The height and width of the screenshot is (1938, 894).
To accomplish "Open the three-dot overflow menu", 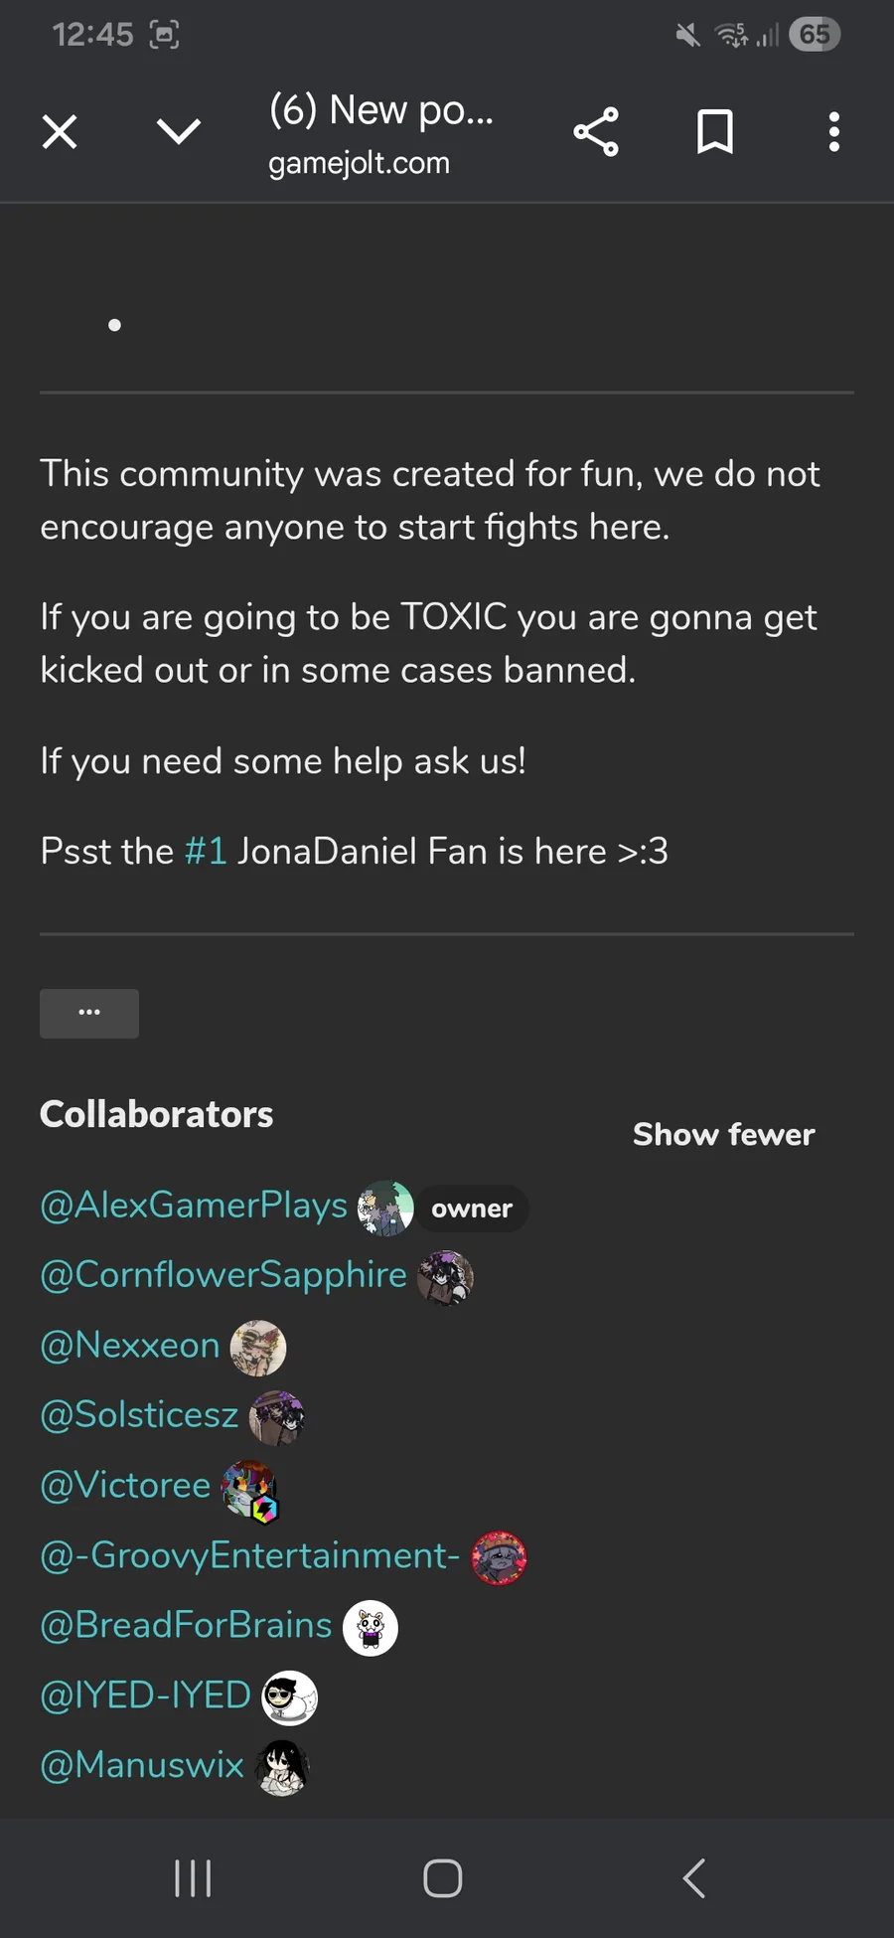I will pos(834,132).
